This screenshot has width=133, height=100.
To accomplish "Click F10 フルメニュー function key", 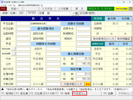I will (x=125, y=93).
